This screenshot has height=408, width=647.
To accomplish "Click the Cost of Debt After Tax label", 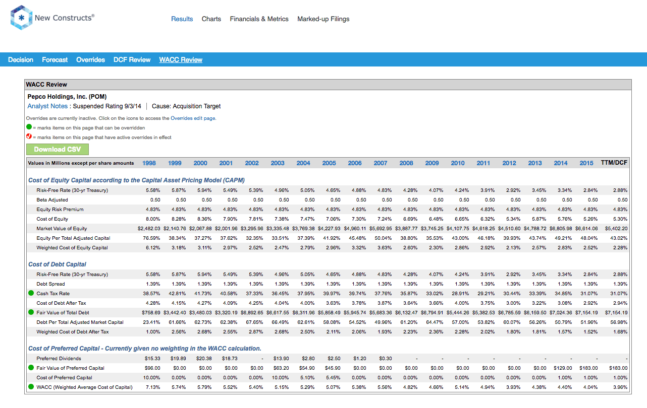I will (x=61, y=303).
